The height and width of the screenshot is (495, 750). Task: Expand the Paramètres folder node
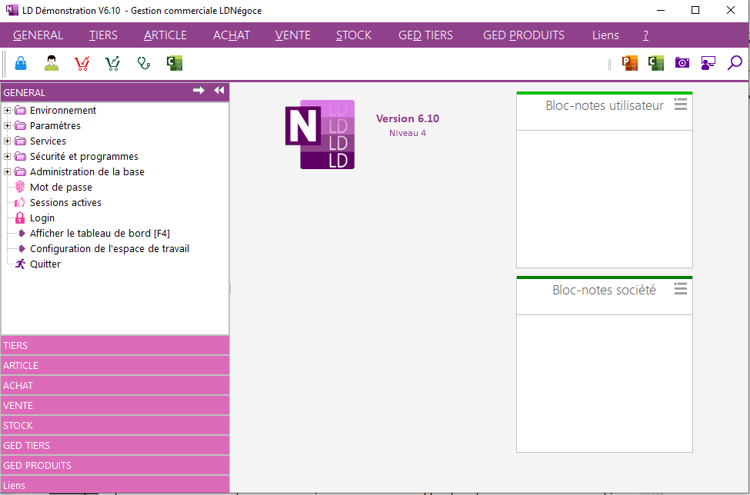click(x=8, y=126)
